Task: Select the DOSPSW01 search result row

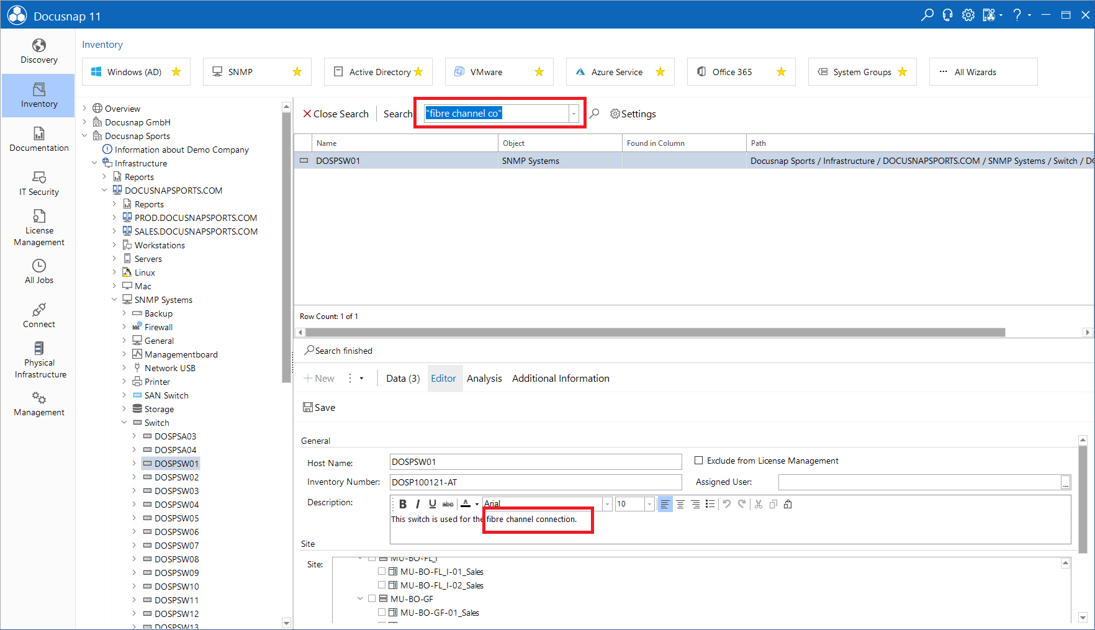Action: [x=694, y=161]
